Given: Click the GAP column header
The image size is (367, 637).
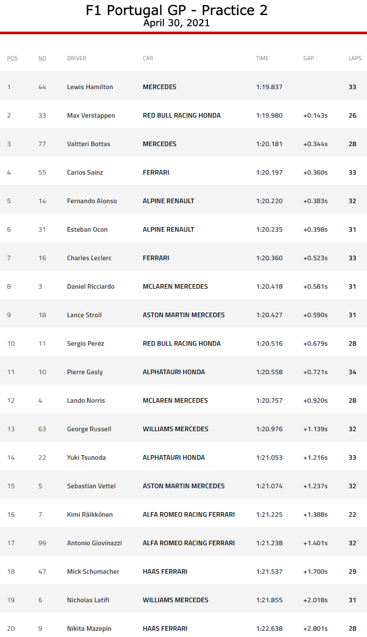Looking at the screenshot, I should 308,59.
